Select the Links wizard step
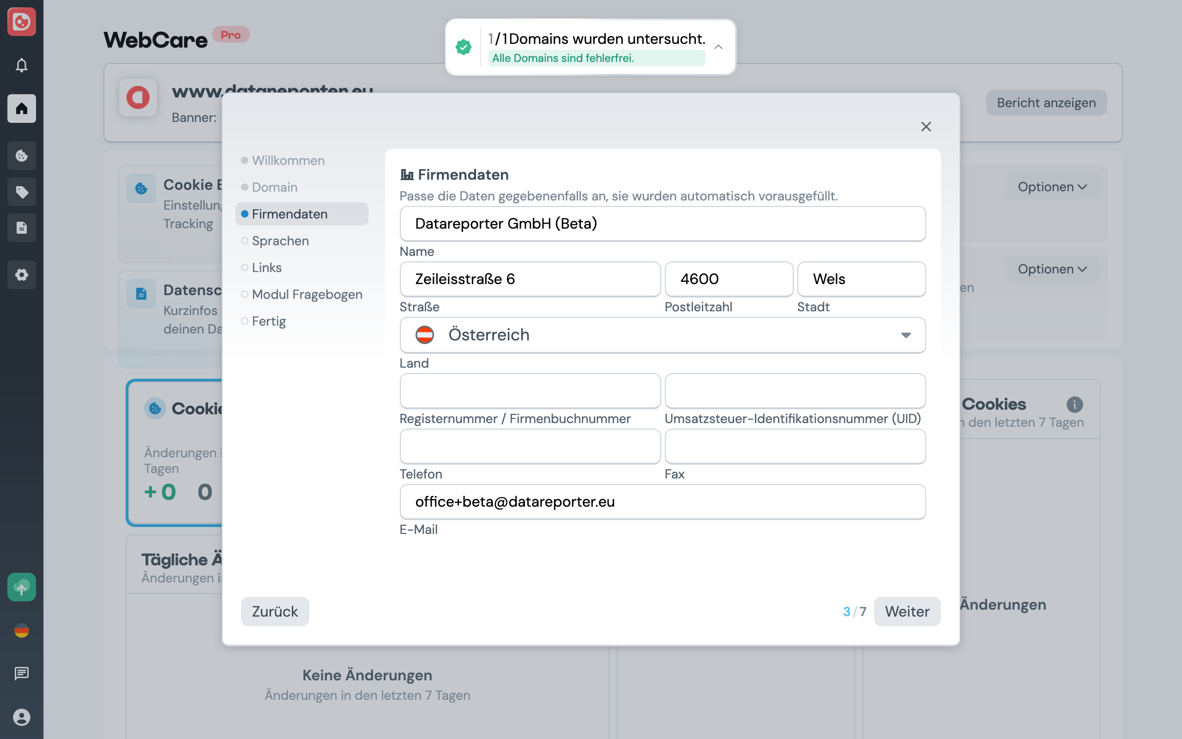1182x739 pixels. 267,267
